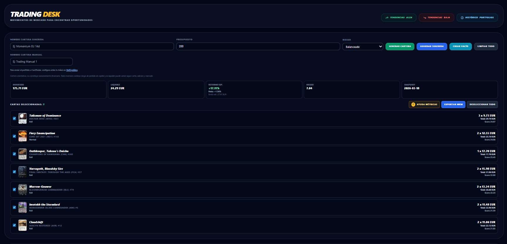Click the Invertido value 175.71 EUR
Image resolution: width=507 pixels, height=244 pixels.
(x=20, y=88)
